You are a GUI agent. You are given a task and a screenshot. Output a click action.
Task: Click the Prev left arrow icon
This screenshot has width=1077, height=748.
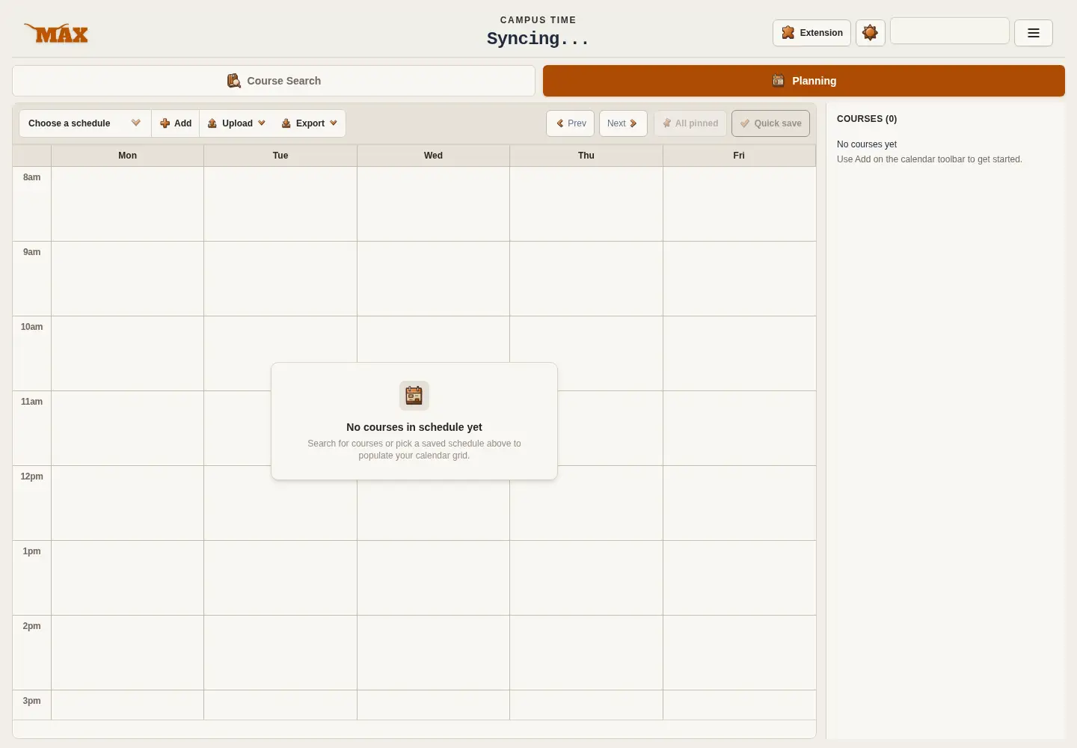click(560, 123)
